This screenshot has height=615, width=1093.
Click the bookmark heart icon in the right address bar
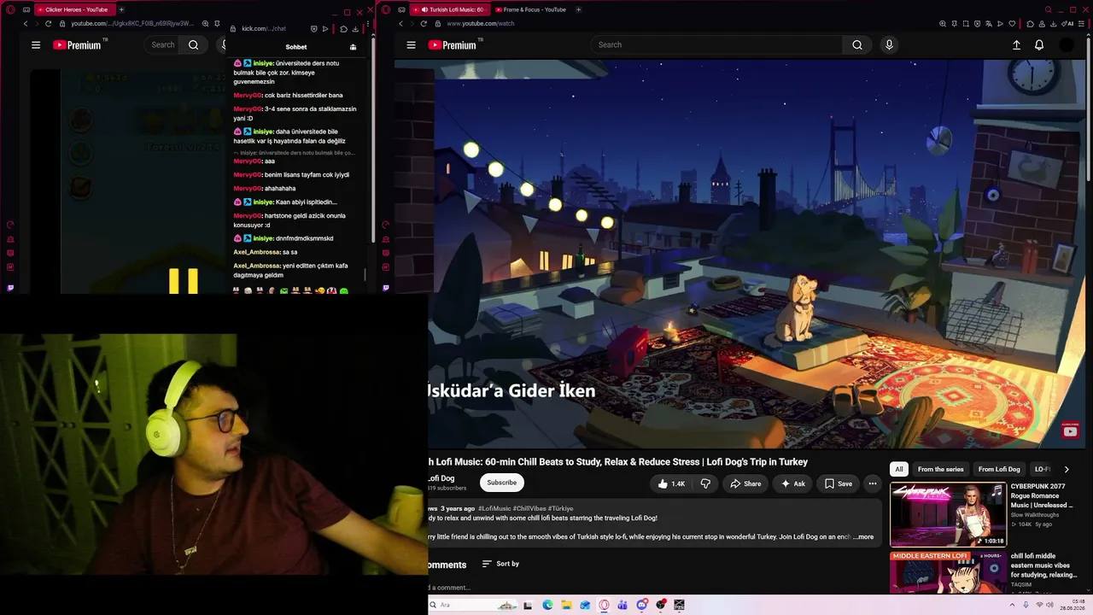(1013, 24)
